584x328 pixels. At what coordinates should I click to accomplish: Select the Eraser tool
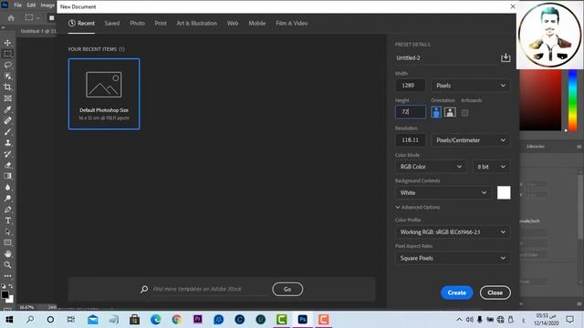7,165
